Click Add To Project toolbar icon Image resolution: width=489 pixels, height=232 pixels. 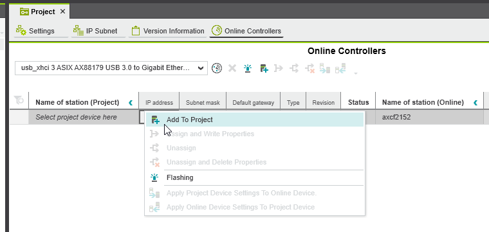[x=264, y=68]
